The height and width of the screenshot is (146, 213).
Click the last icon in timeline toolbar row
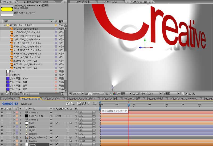tap(95, 104)
